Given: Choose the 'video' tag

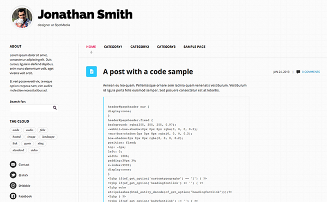Looking at the screenshot, I should [x=34, y=150].
